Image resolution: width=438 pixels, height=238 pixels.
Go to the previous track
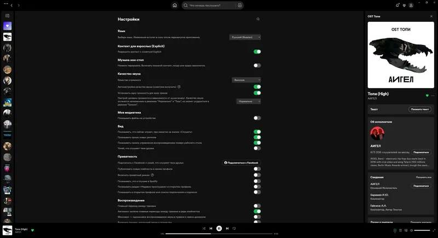tap(211, 228)
